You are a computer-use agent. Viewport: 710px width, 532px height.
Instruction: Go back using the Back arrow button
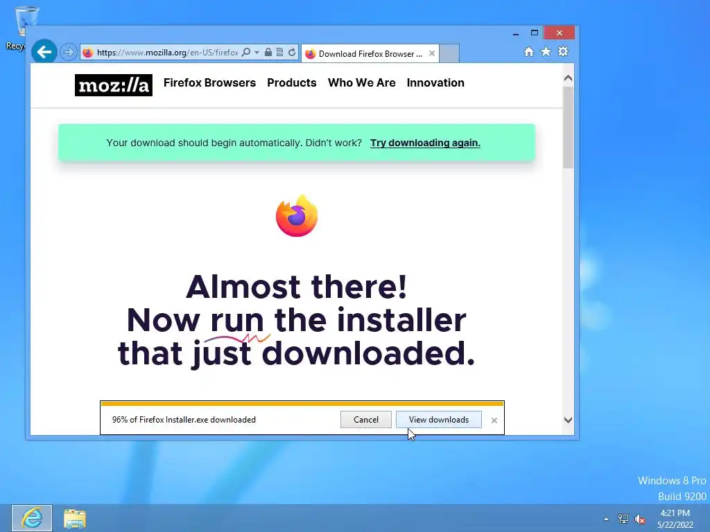coord(44,52)
